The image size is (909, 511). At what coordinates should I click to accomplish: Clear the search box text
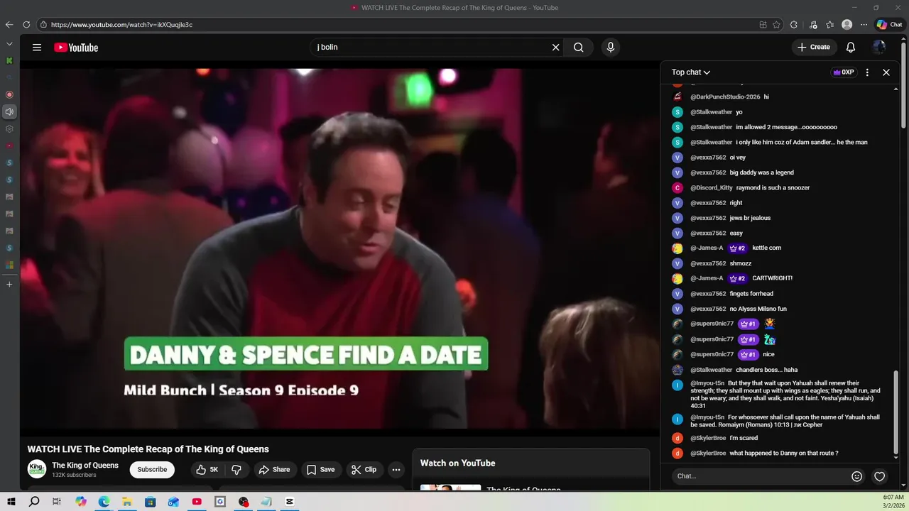coord(556,48)
